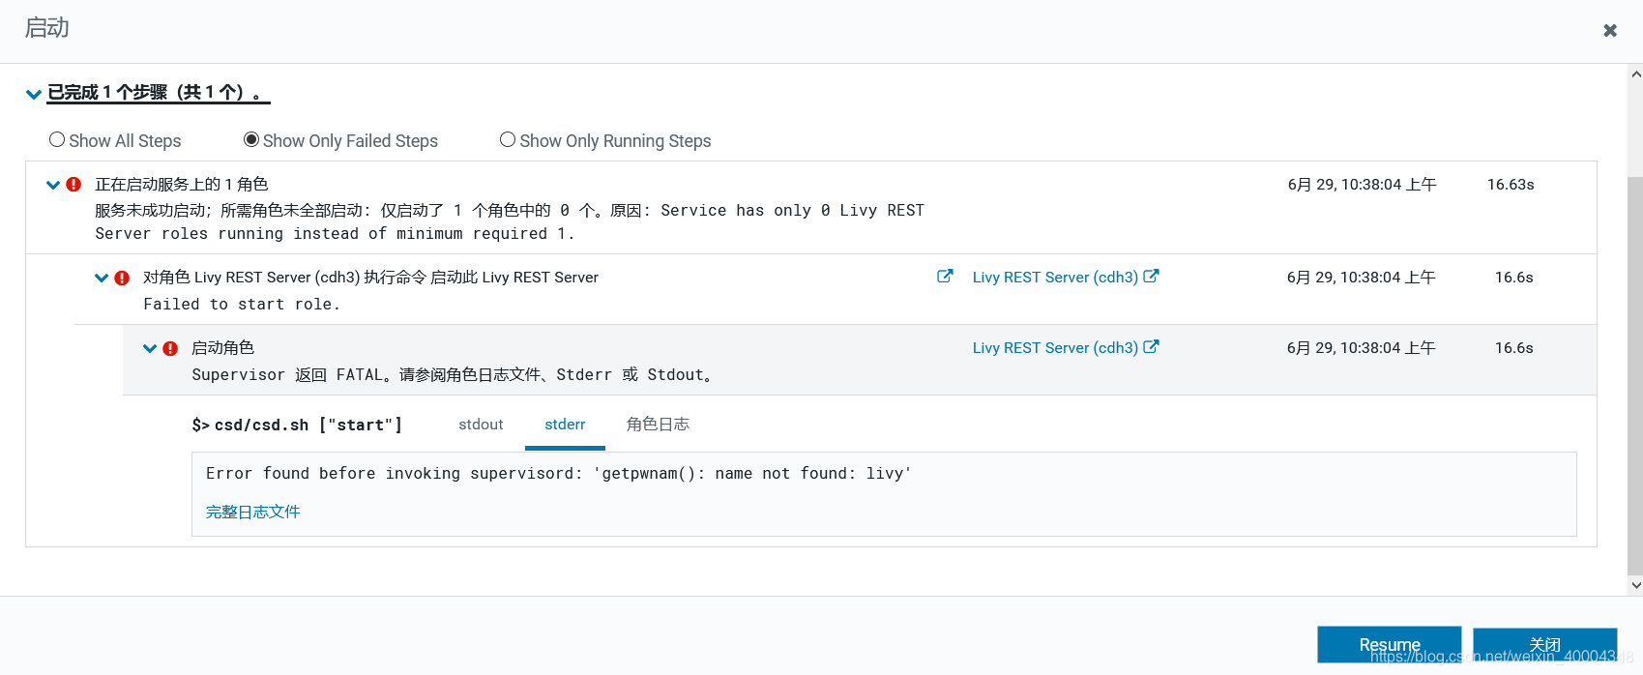Click the scrollbar up arrow
The height and width of the screenshot is (675, 1643).
coord(1635,74)
